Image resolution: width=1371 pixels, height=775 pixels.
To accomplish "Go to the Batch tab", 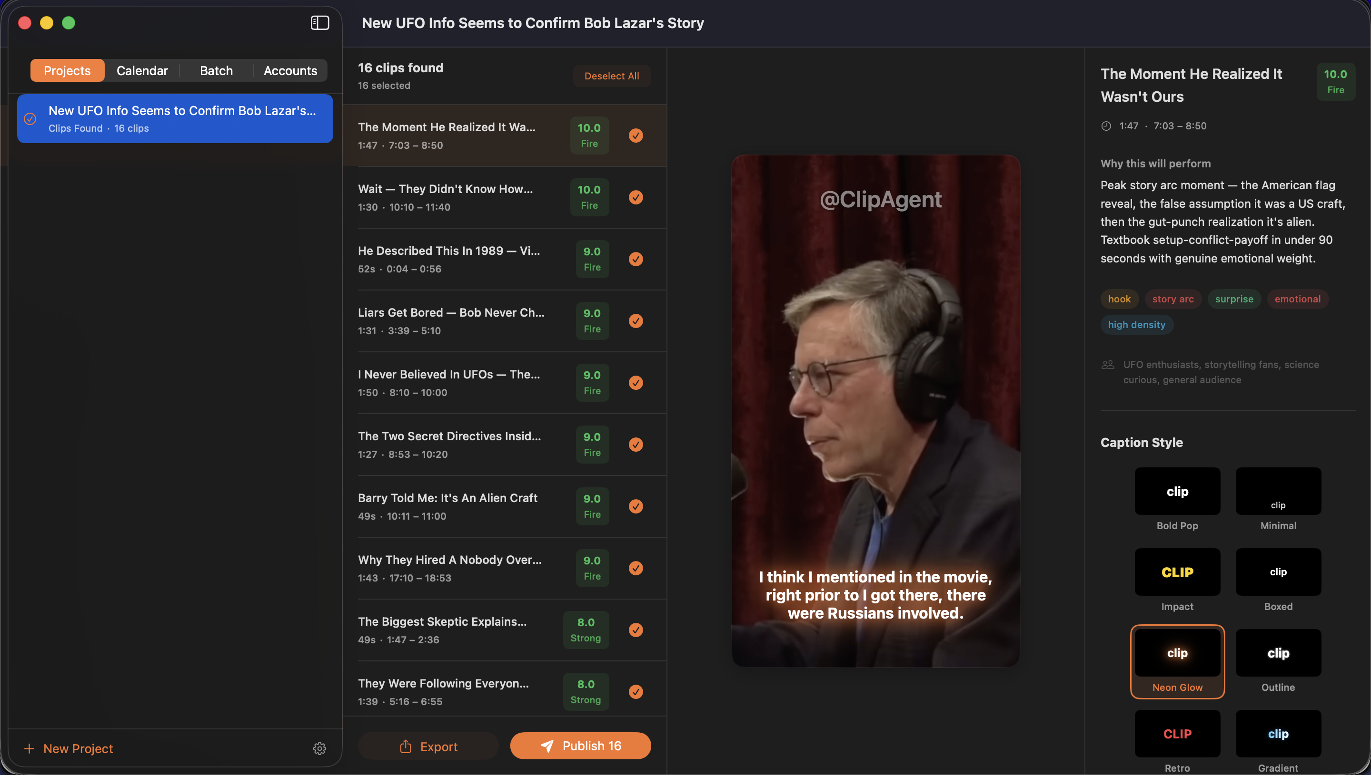I will (216, 70).
